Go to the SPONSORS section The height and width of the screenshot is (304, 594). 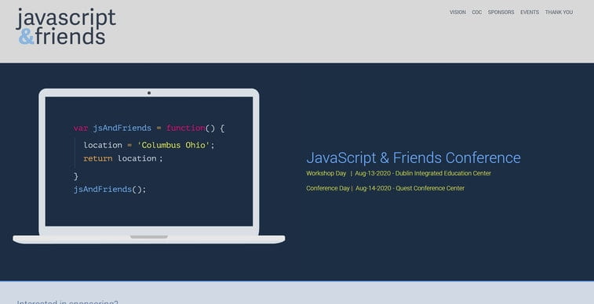pyautogui.click(x=501, y=12)
